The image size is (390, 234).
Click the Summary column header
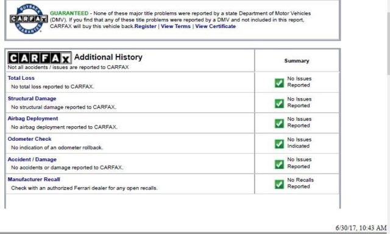(297, 61)
